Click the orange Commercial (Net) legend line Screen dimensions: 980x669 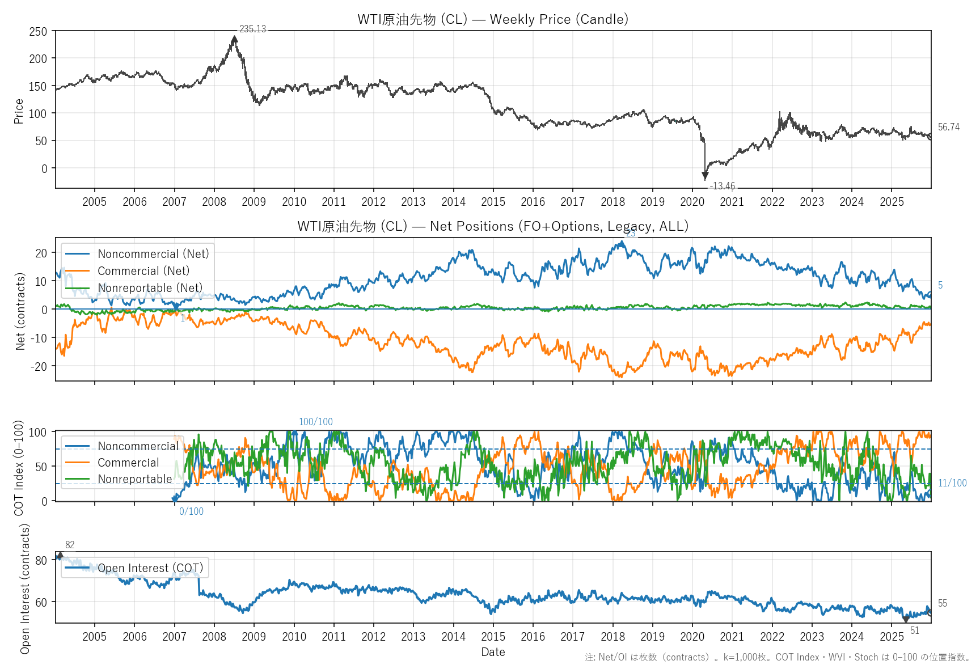click(x=78, y=271)
